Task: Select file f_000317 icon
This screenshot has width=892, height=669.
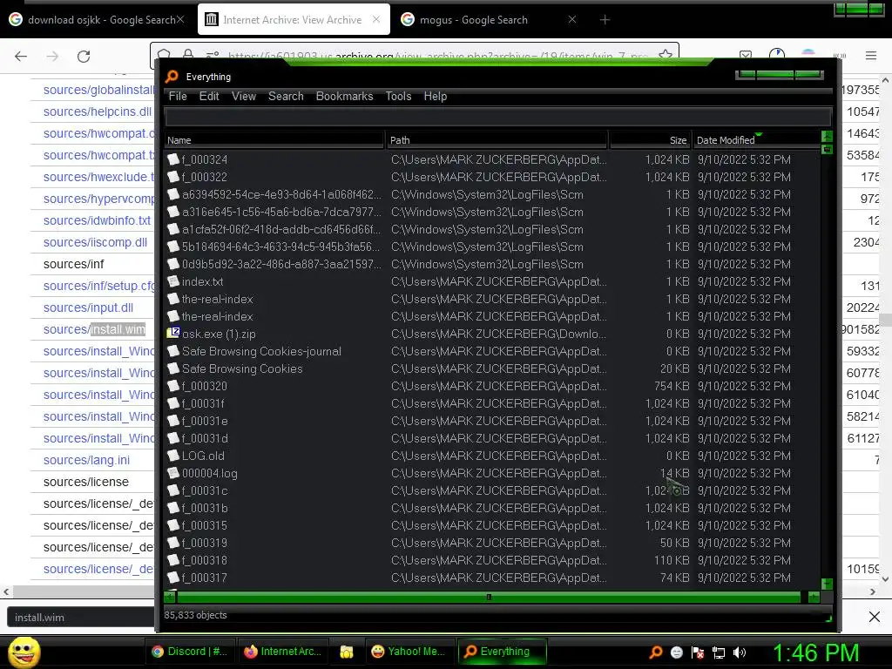Action: [173, 578]
